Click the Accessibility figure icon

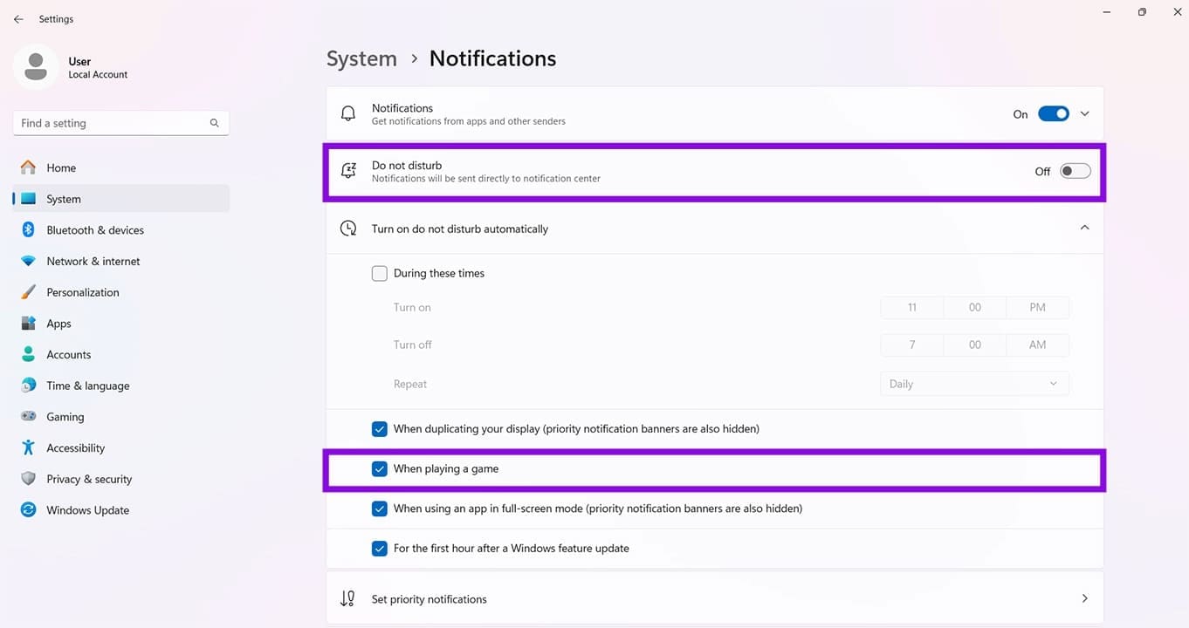click(29, 447)
